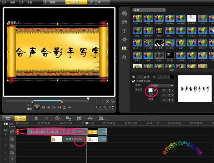Expand the ripple editing options arrow

(x=5, y=134)
